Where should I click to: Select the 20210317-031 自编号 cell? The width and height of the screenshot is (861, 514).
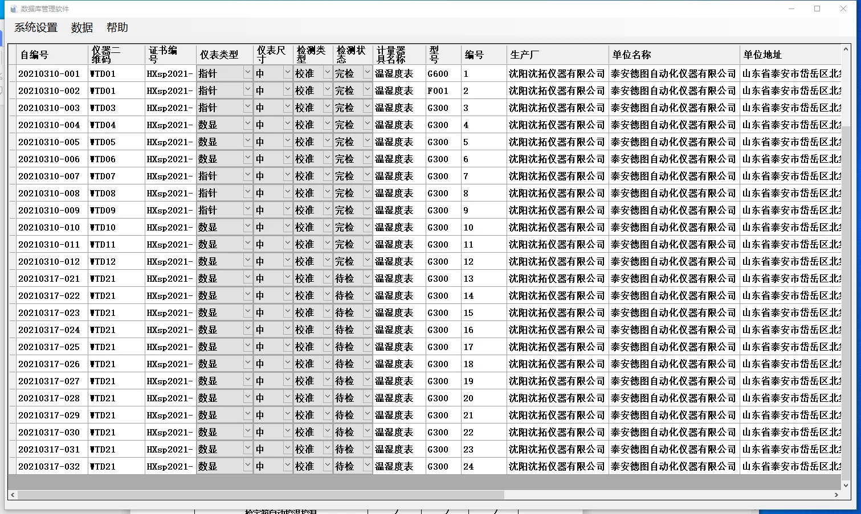tap(52, 449)
